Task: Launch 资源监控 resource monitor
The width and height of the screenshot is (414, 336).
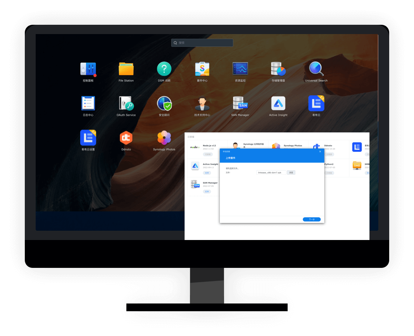Action: tap(240, 69)
